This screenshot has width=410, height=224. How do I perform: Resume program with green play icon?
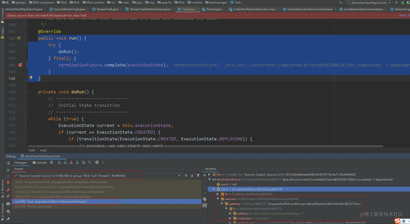coord(8,170)
